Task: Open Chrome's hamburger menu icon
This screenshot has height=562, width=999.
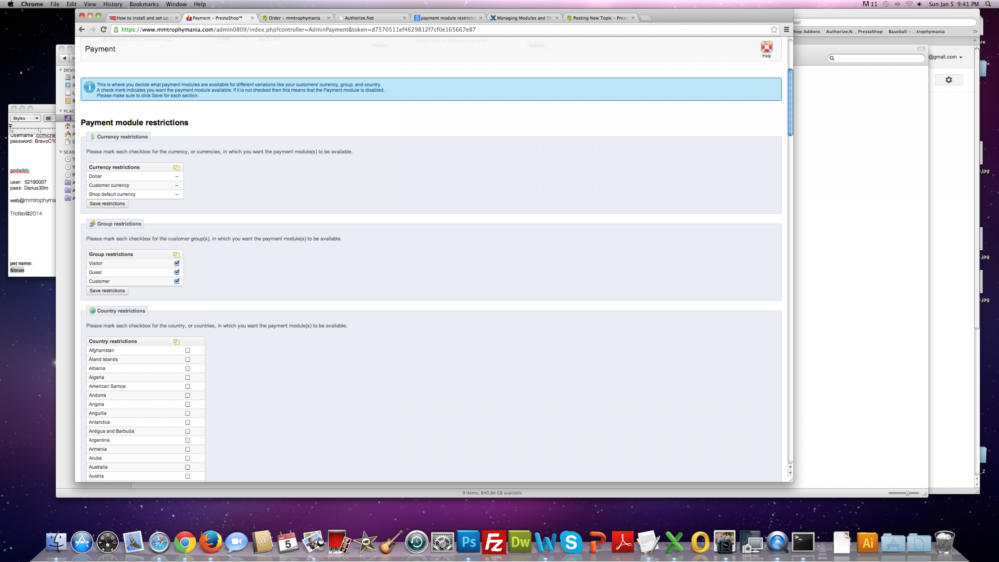Action: [x=786, y=30]
